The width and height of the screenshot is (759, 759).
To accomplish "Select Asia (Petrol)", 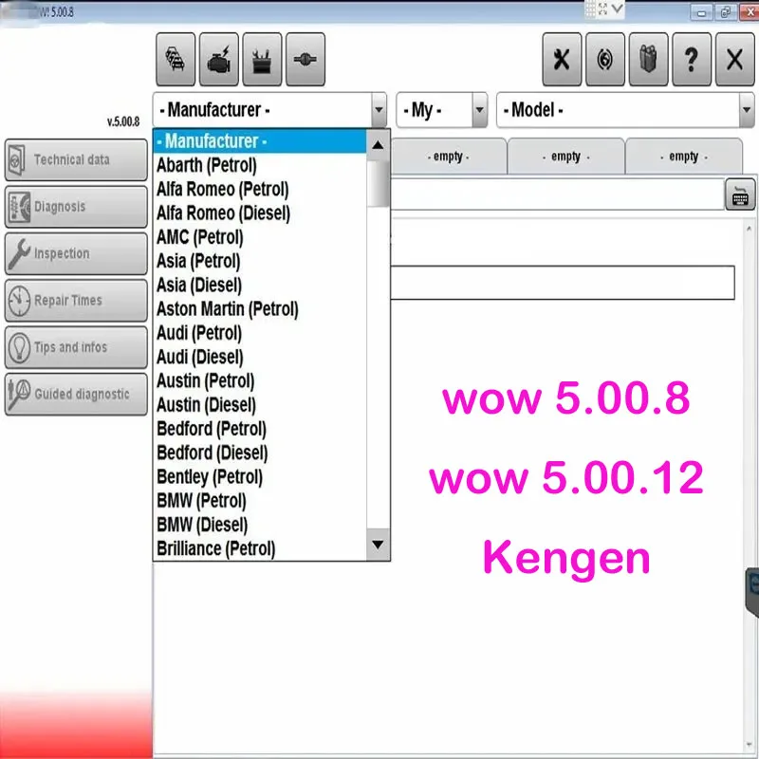I will pos(260,261).
